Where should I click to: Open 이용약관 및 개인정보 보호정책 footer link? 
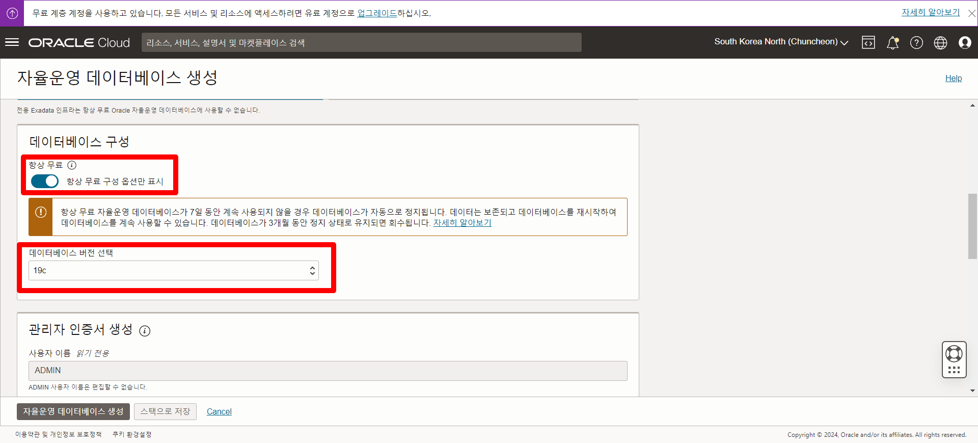(59, 434)
